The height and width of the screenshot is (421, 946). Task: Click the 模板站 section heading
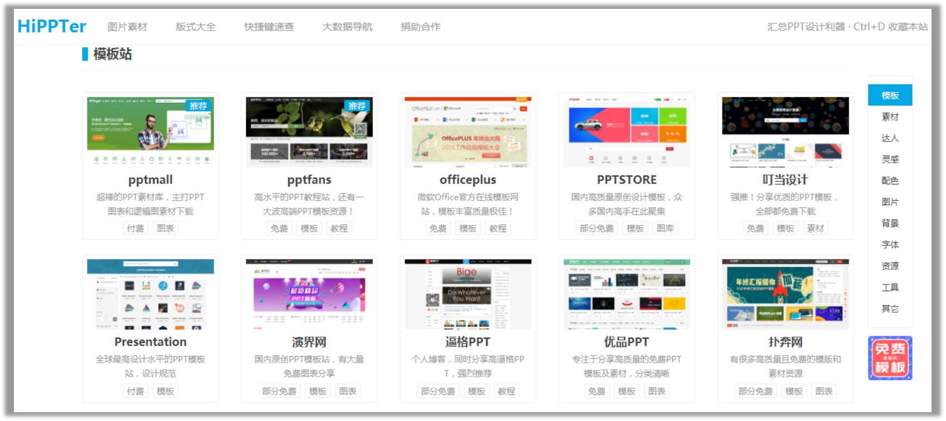pyautogui.click(x=112, y=54)
